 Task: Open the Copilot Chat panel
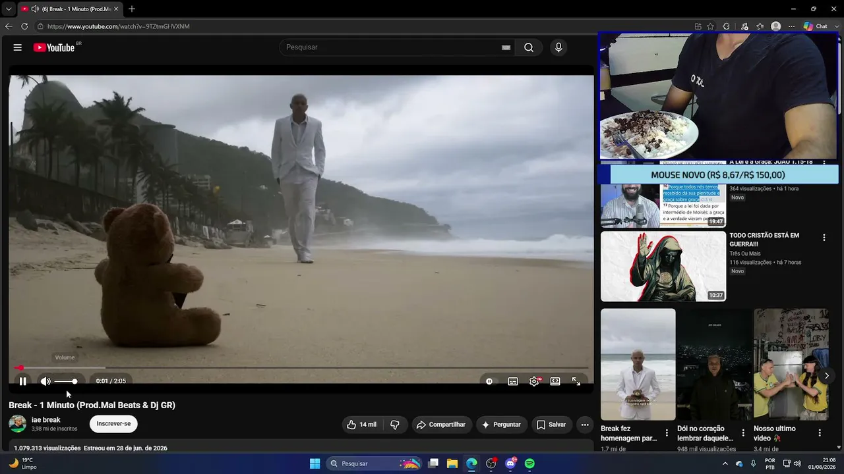coord(816,26)
